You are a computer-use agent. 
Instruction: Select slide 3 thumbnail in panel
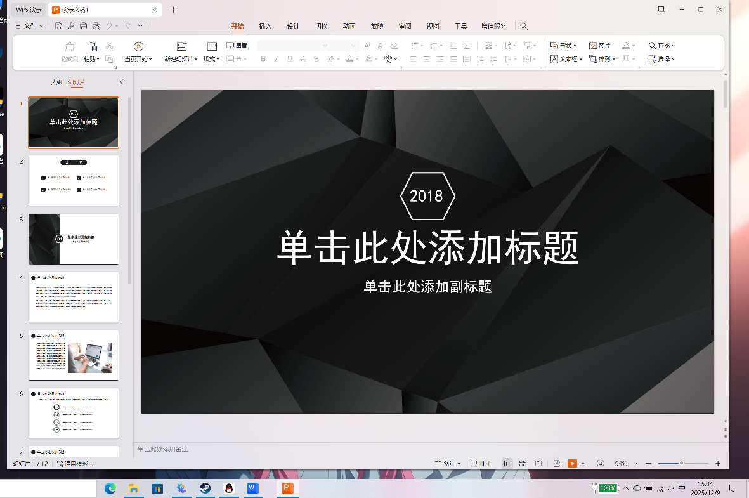(74, 239)
